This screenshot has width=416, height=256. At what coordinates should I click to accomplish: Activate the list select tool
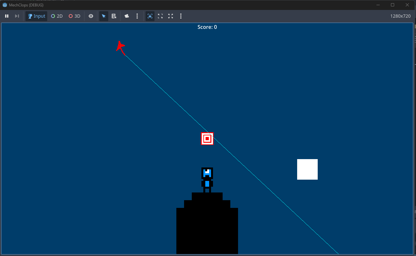[x=114, y=16]
